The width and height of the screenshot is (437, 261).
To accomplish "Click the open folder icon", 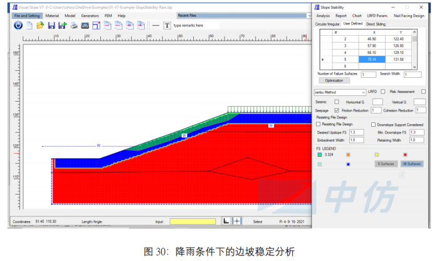I will pos(40,25).
